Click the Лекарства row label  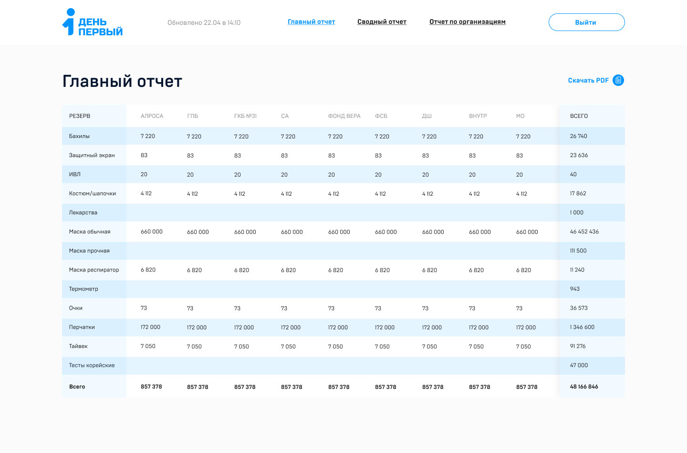point(83,212)
